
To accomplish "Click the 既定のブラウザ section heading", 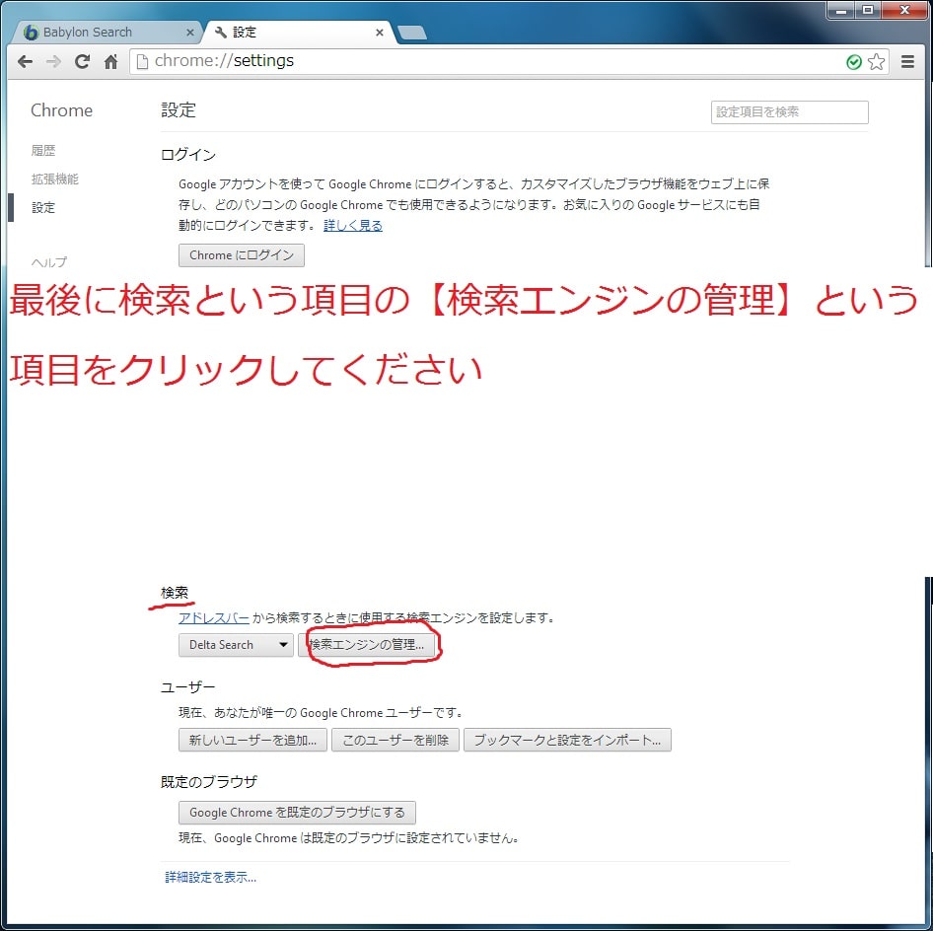I will point(209,782).
